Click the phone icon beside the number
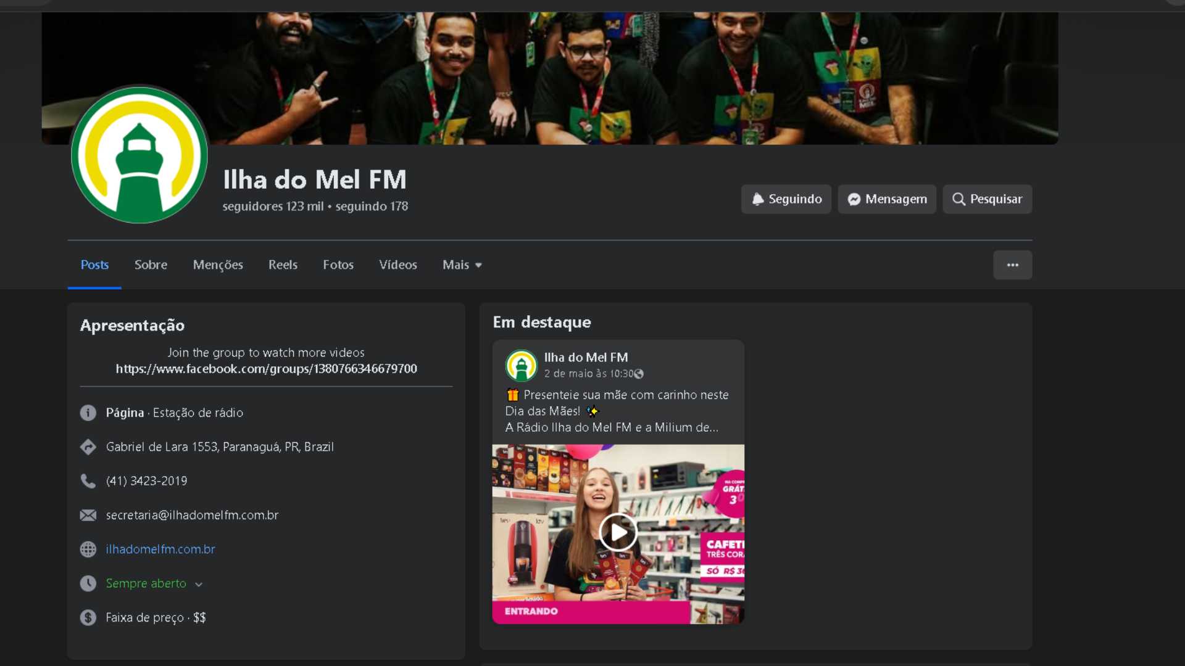Image resolution: width=1185 pixels, height=666 pixels. 88,481
